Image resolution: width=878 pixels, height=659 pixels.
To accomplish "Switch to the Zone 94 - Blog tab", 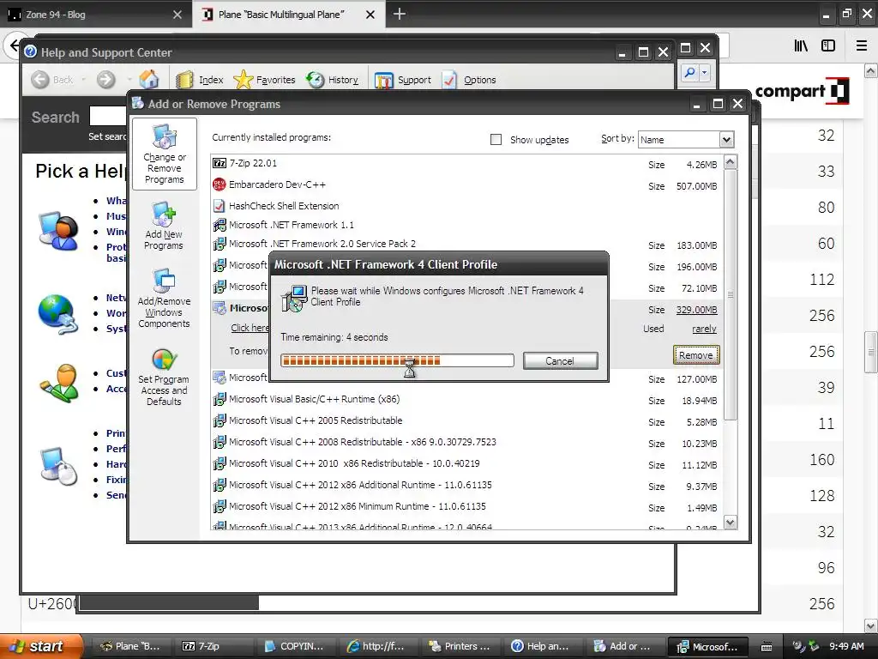I will tap(95, 15).
